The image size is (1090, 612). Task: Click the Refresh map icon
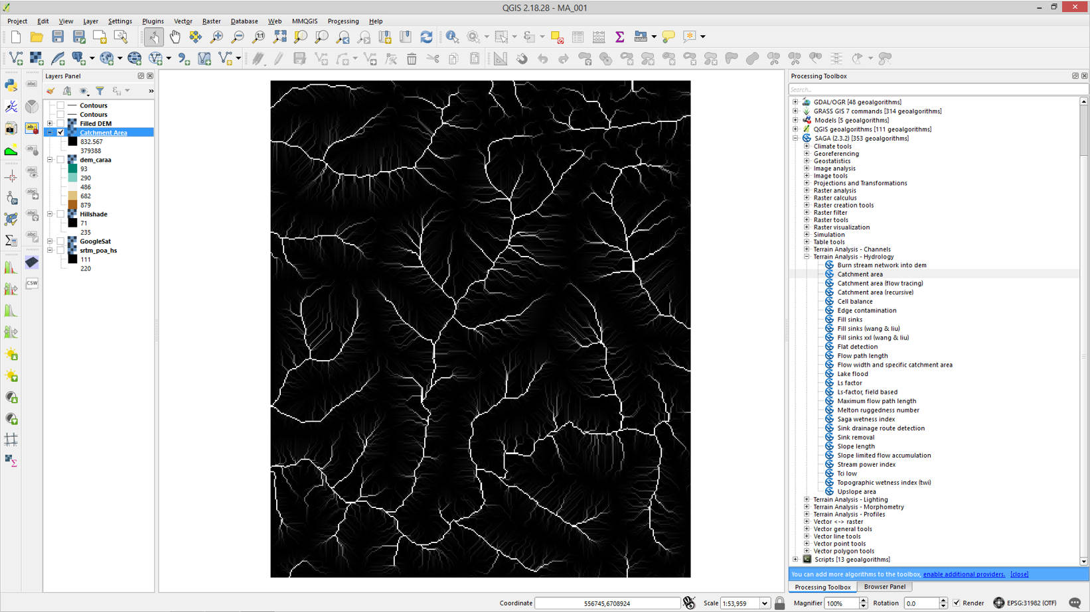point(426,37)
